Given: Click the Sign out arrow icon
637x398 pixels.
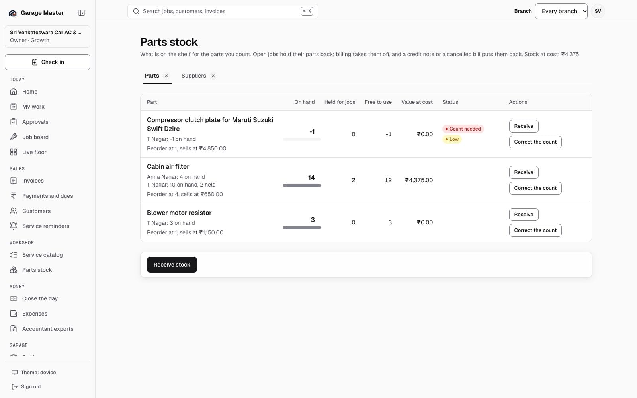Looking at the screenshot, I should click(x=15, y=387).
